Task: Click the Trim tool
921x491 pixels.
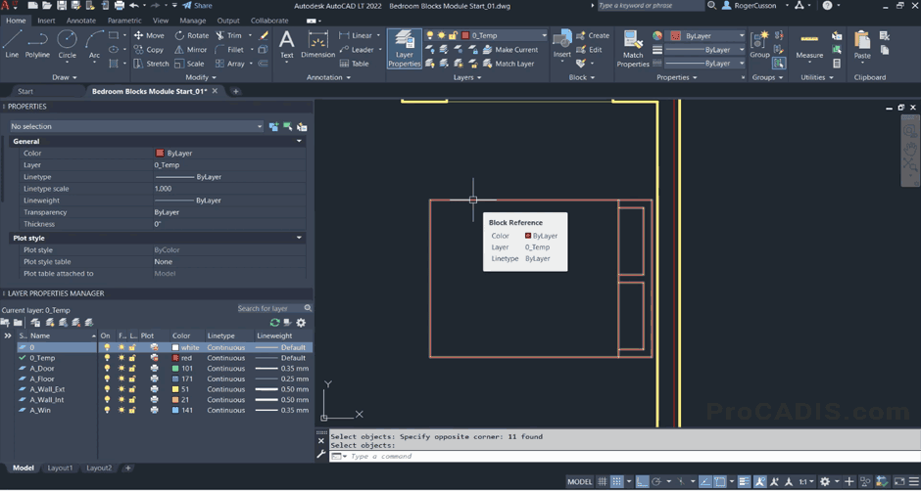Action: point(228,35)
